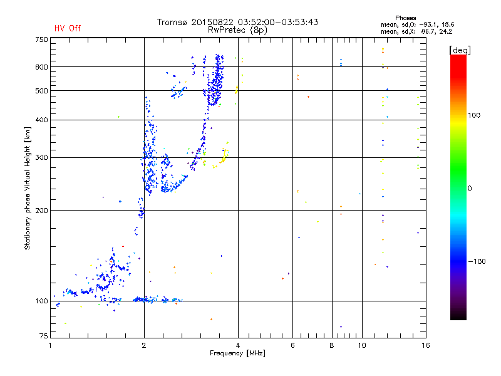
Task: Click the x-axis label '10'
Action: click(362, 345)
